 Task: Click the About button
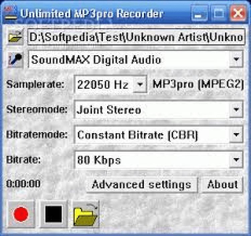222,184
